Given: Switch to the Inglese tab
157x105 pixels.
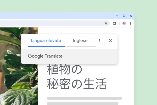Looking at the screenshot, I should 80,41.
